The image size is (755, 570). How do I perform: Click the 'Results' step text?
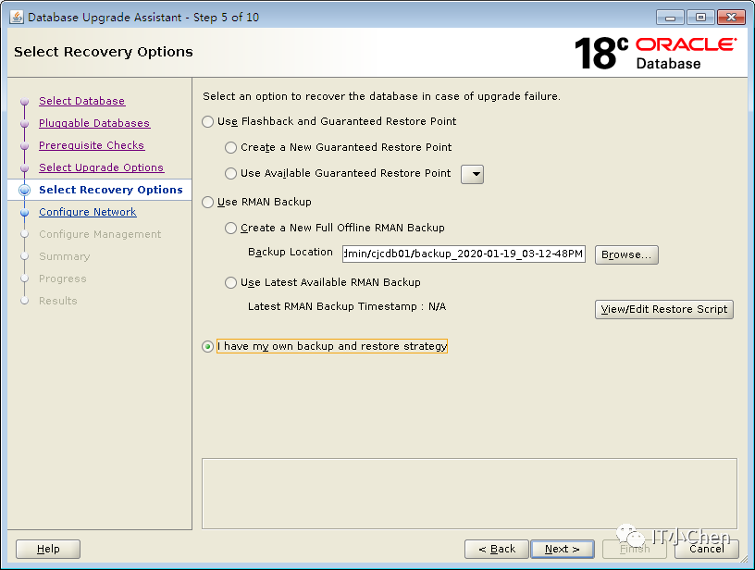[x=57, y=301]
